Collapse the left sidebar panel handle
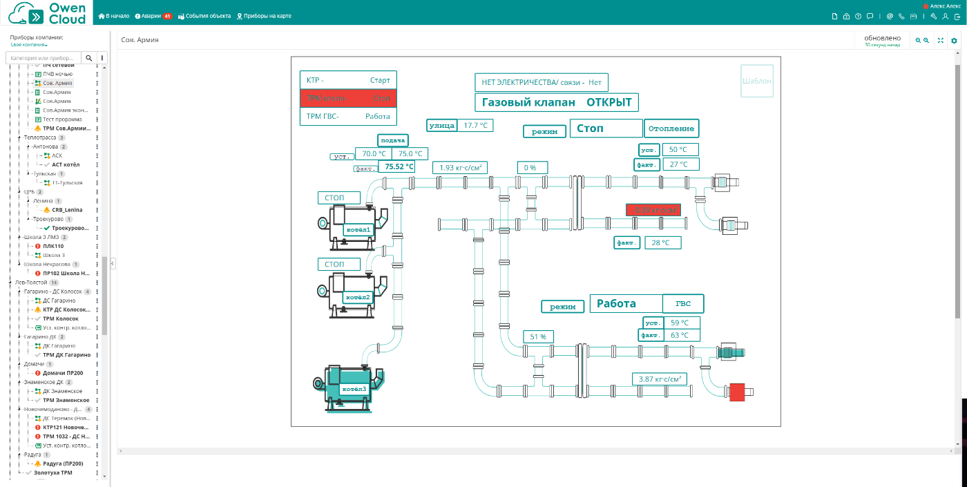The image size is (967, 487). point(113,263)
